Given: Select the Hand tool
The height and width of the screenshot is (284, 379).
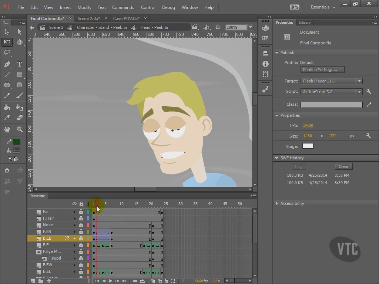Looking at the screenshot, I should [7, 129].
